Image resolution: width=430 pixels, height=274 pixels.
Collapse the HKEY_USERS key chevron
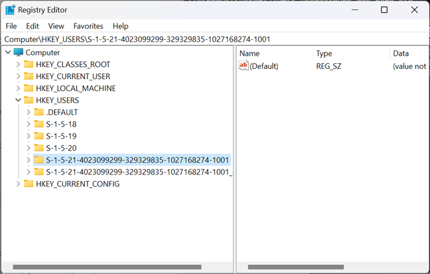pos(18,100)
